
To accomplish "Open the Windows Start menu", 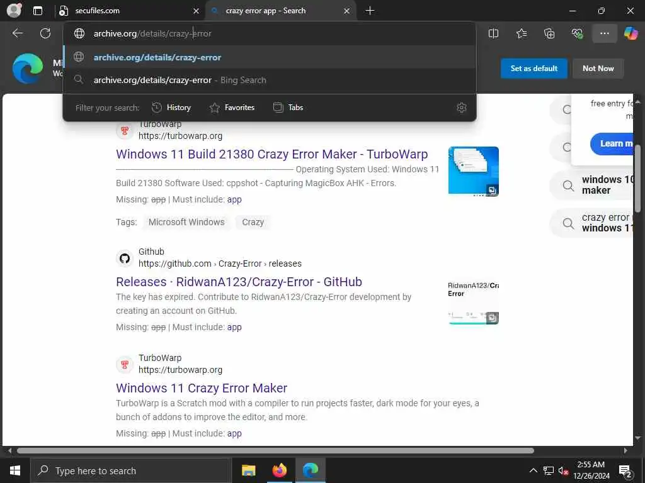I will coord(15,470).
